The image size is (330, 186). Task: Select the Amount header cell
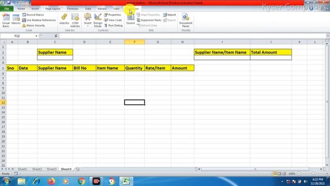click(x=183, y=68)
